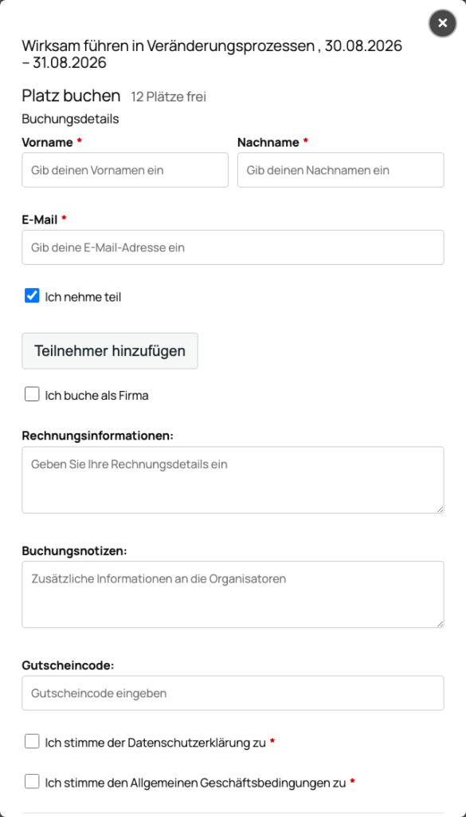Click the 'Buchungsnotizen:' label
The height and width of the screenshot is (817, 466).
click(x=74, y=551)
